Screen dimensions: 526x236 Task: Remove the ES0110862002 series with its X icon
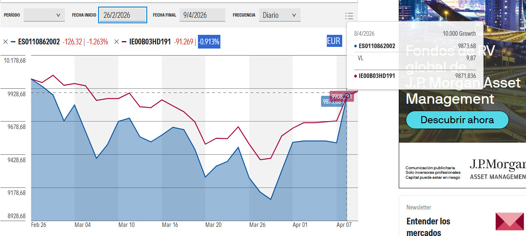click(5, 41)
